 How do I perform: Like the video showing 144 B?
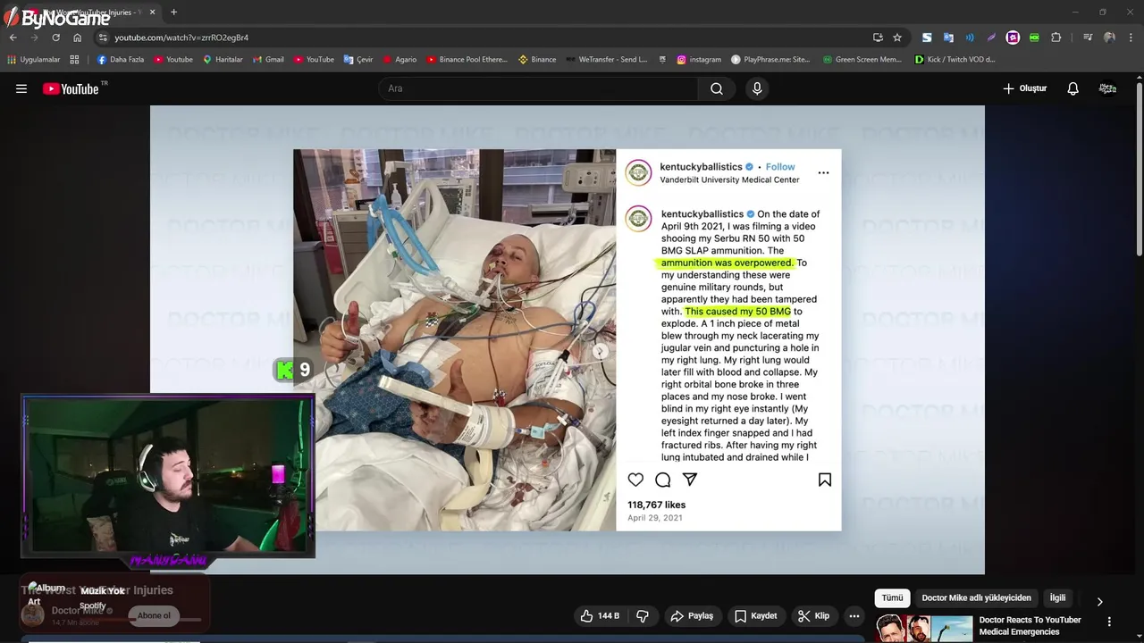600,616
